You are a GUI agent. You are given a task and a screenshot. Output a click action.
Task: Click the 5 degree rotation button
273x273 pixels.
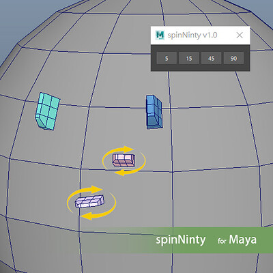point(167,58)
